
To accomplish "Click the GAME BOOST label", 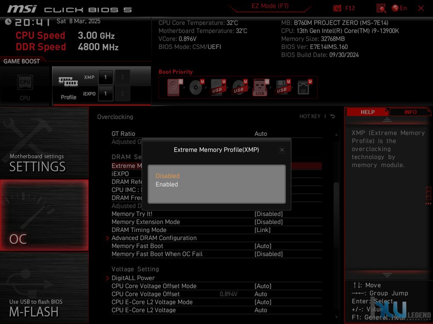I will [x=21, y=61].
